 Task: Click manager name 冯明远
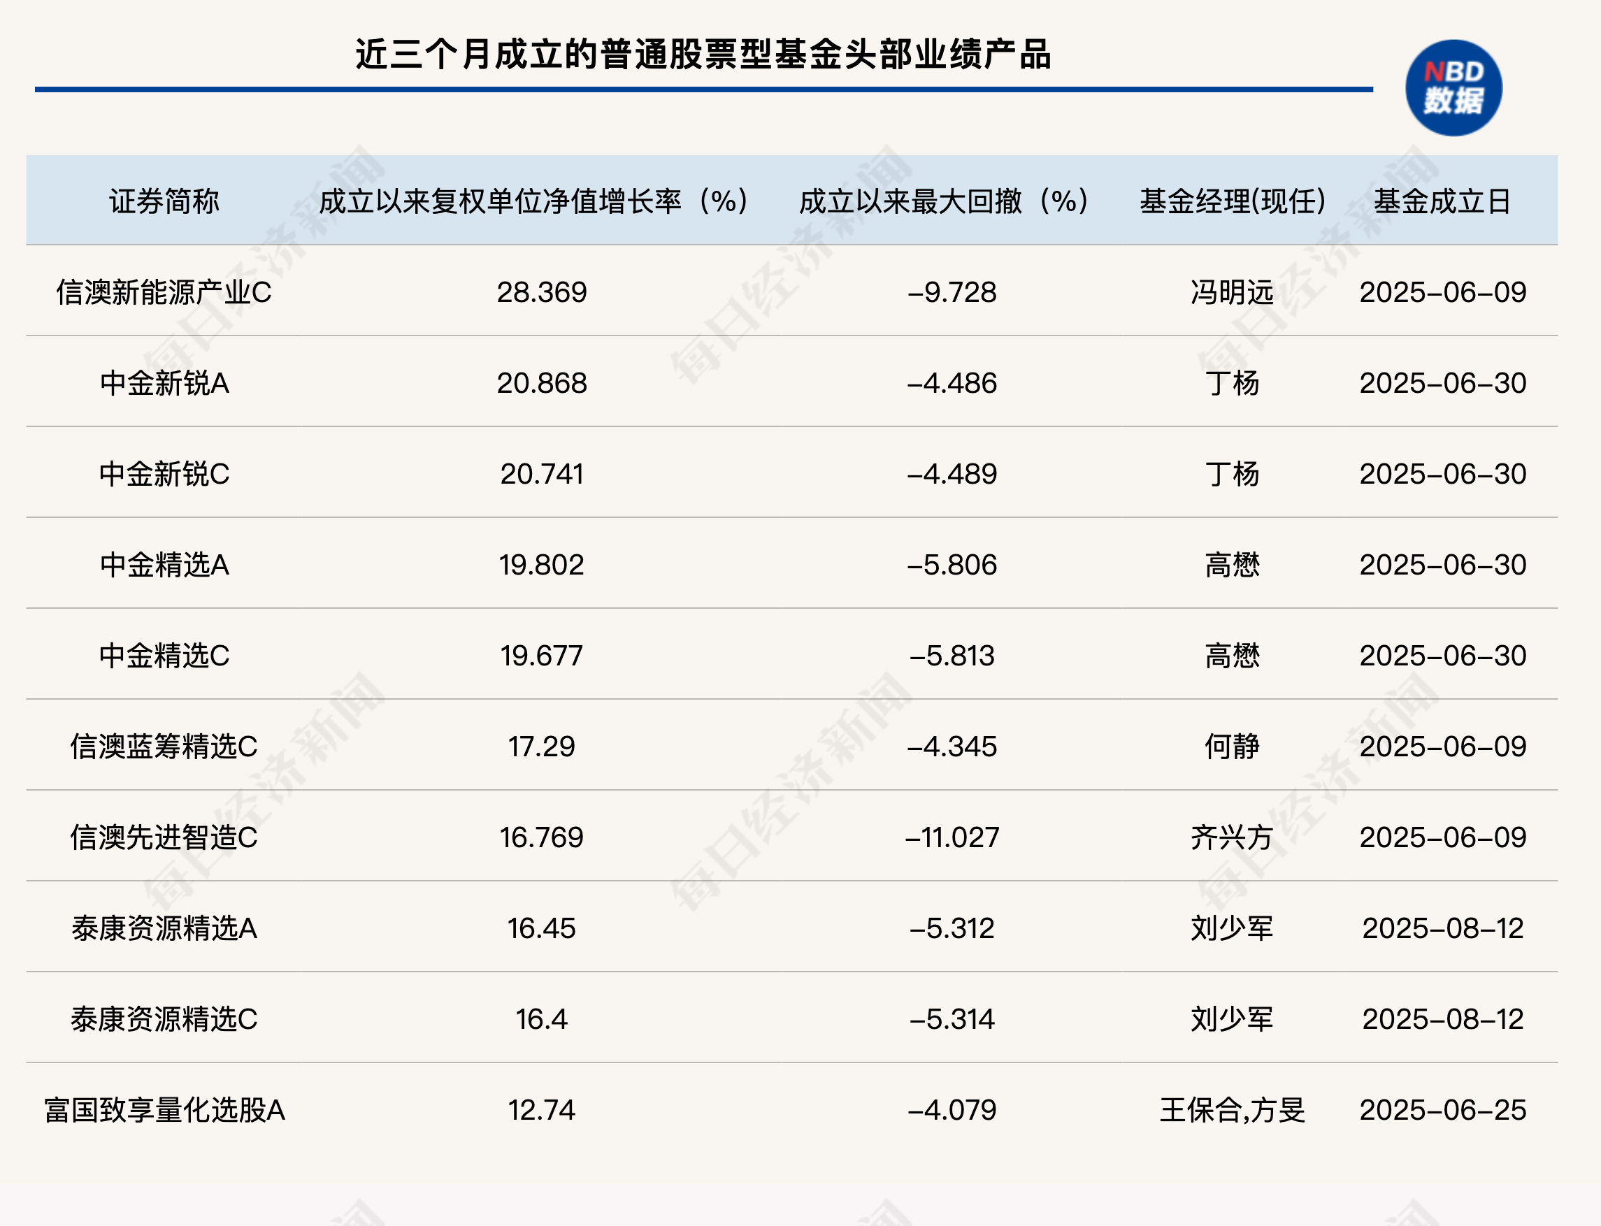pos(1232,293)
